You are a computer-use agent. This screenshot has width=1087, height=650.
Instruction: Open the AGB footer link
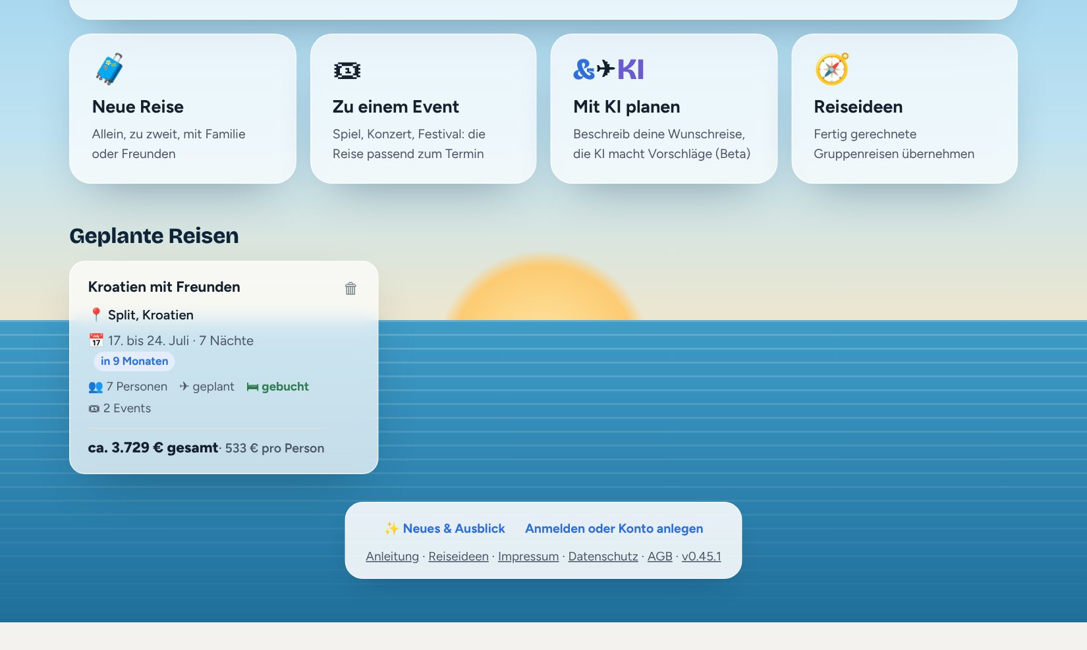tap(660, 556)
